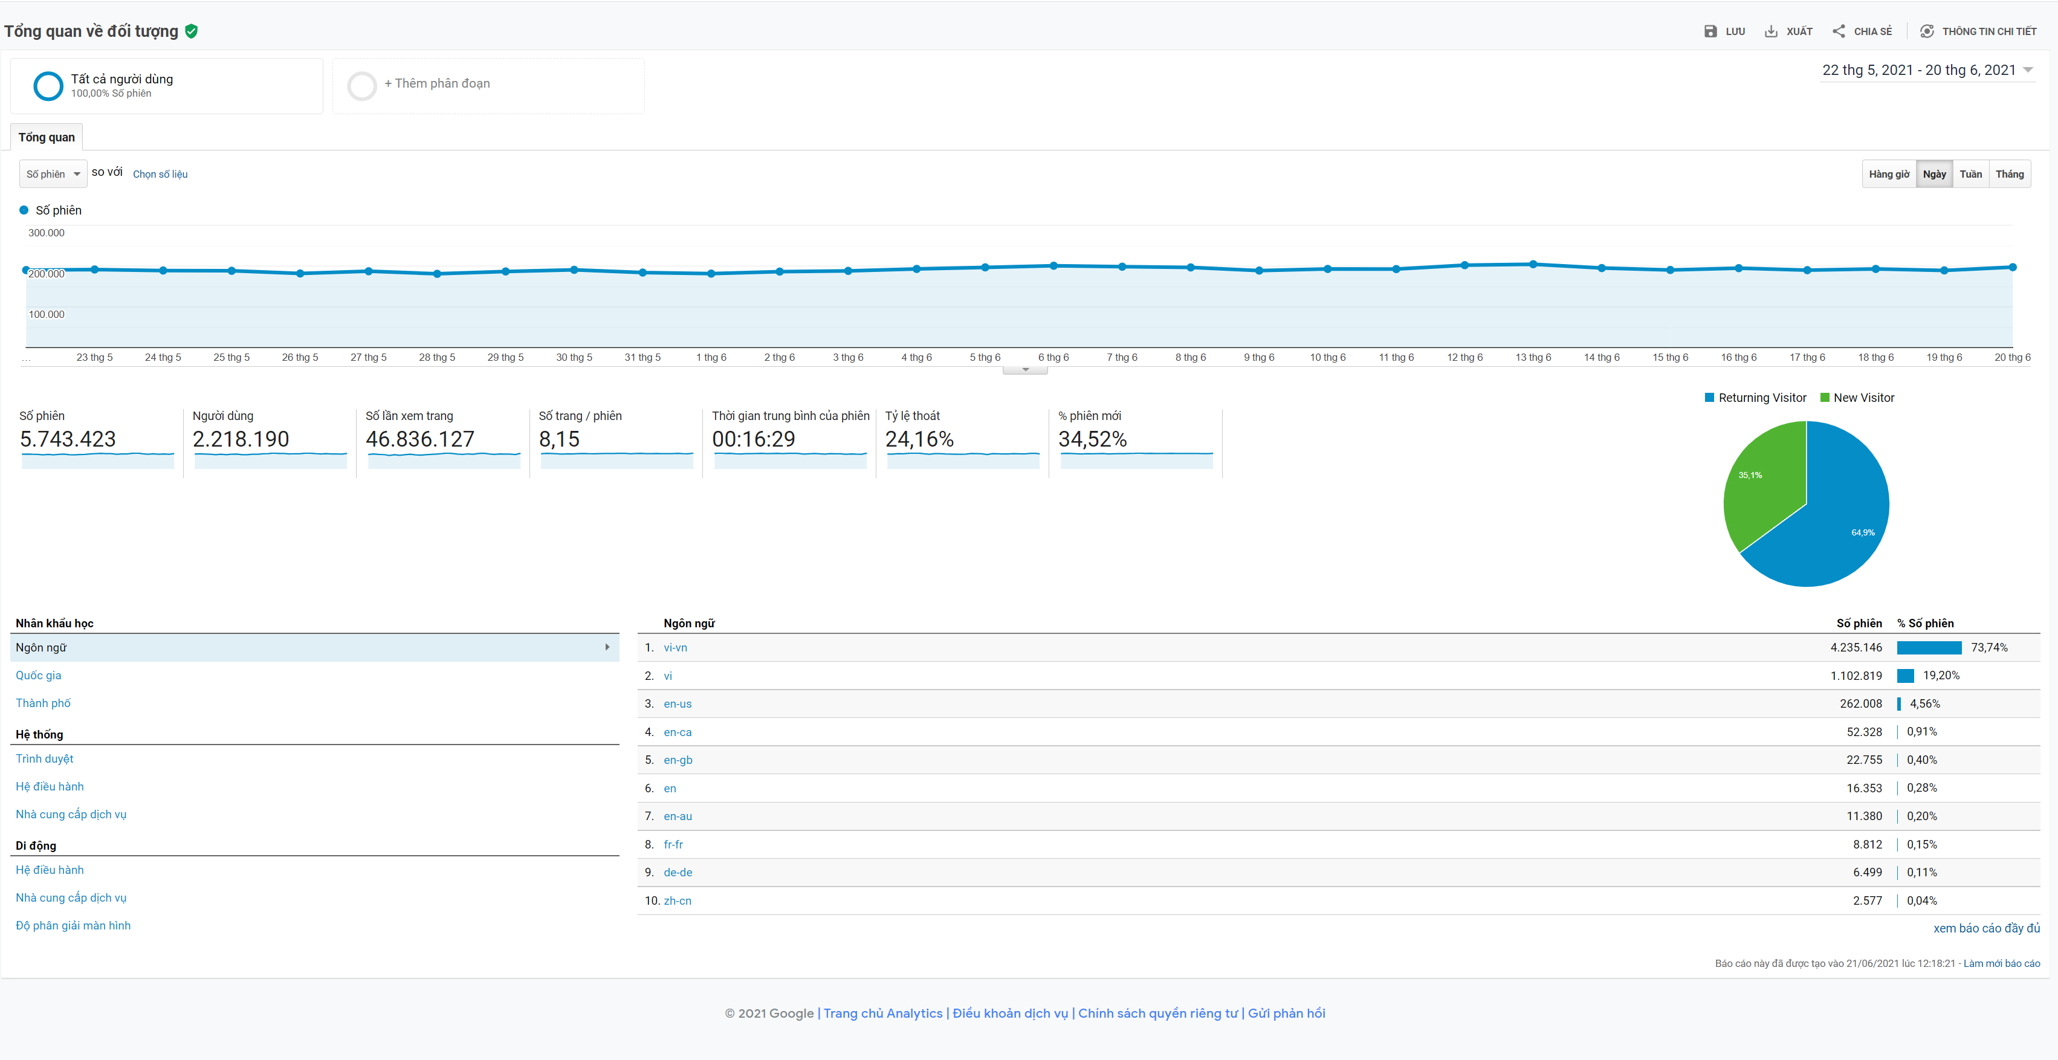
Task: Select the Tổng quan tab
Action: [x=47, y=137]
